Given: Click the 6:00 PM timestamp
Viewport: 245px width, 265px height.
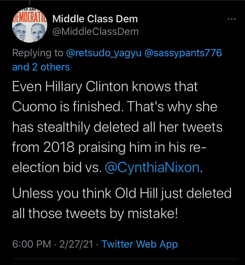Looking at the screenshot, I should 32,244.
